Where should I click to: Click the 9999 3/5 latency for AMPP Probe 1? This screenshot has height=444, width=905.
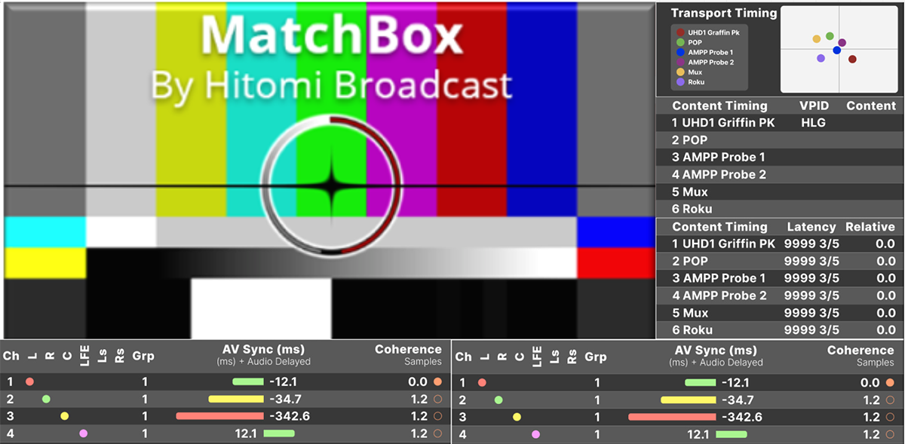point(811,279)
